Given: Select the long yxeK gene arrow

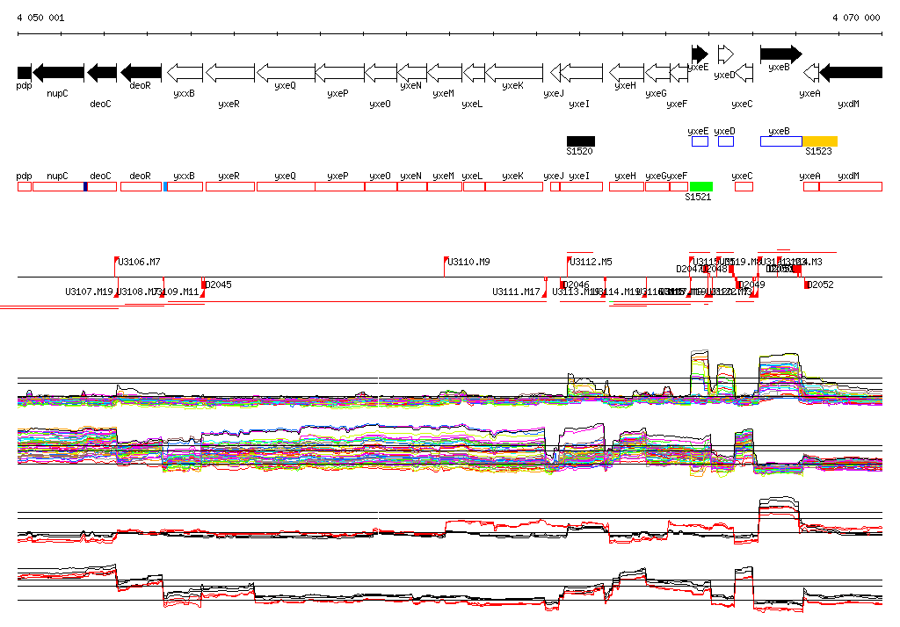Looking at the screenshot, I should click(513, 73).
